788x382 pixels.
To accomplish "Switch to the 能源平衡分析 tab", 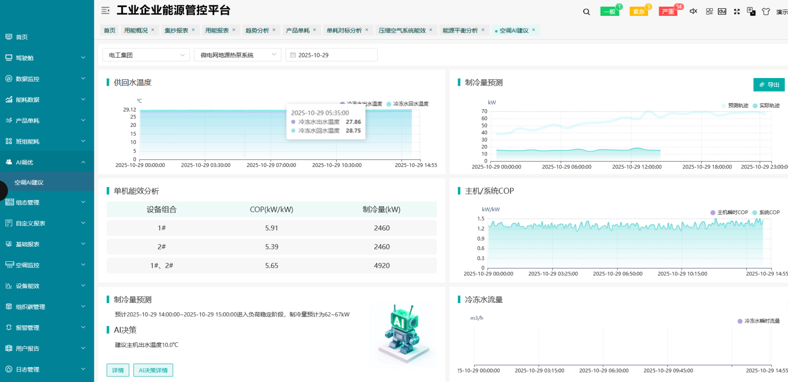I will point(460,30).
